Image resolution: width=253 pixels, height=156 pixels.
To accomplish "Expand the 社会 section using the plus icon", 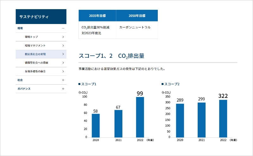I will click(x=63, y=80).
